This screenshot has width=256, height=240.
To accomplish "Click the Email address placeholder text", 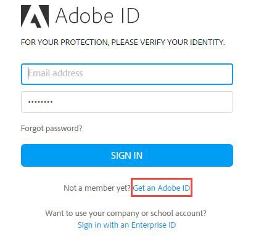I will coord(56,73).
